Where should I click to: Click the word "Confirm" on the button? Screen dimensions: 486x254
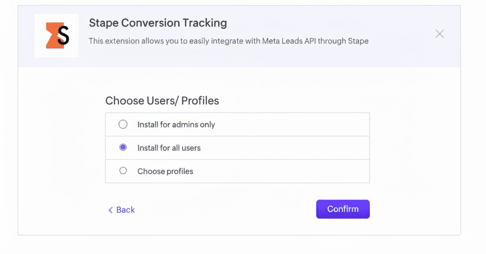[343, 209]
